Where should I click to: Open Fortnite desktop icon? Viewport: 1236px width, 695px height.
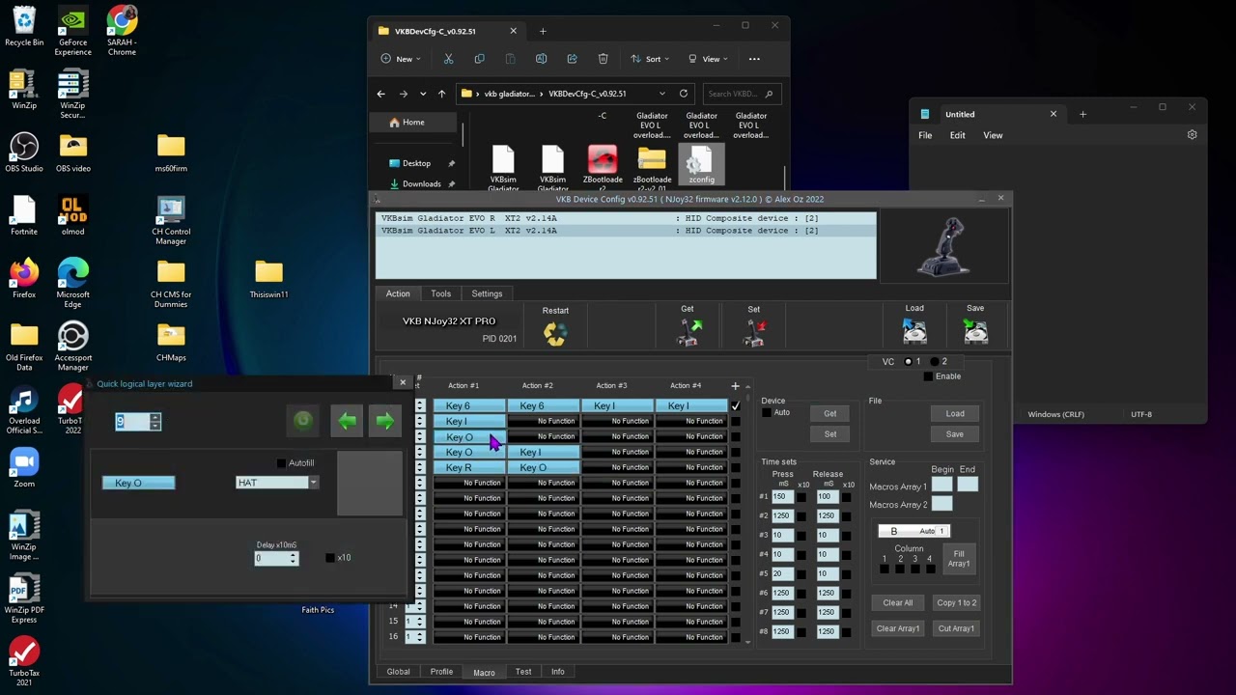tap(24, 215)
